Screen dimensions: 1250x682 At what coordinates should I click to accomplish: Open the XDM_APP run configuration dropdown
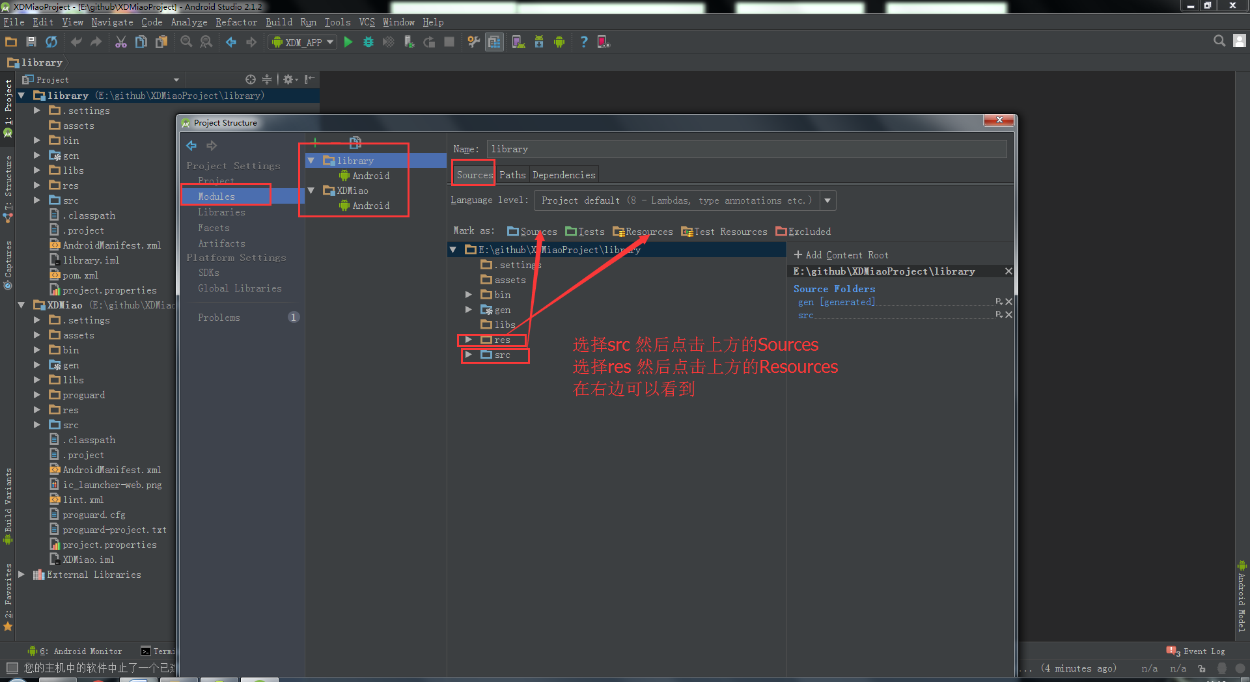(x=303, y=42)
